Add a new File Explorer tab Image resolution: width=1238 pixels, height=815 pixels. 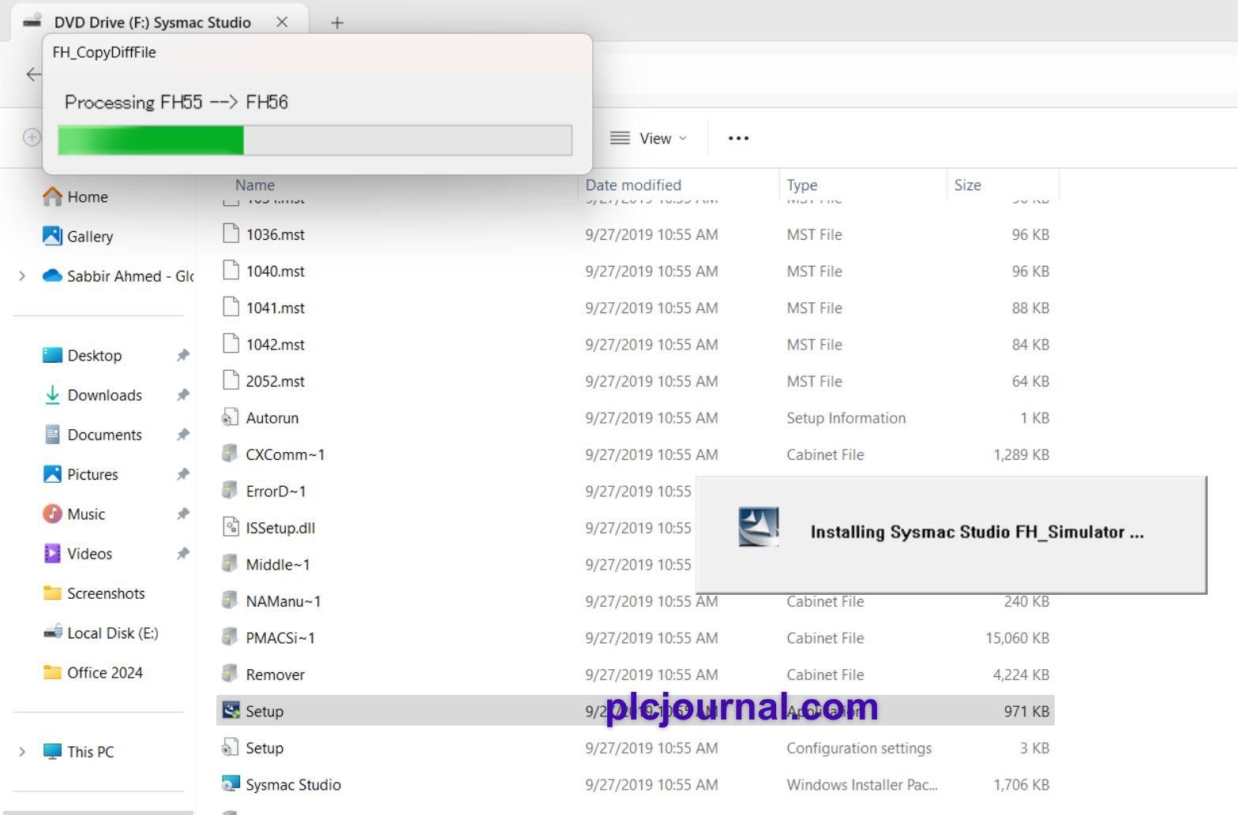(x=337, y=22)
